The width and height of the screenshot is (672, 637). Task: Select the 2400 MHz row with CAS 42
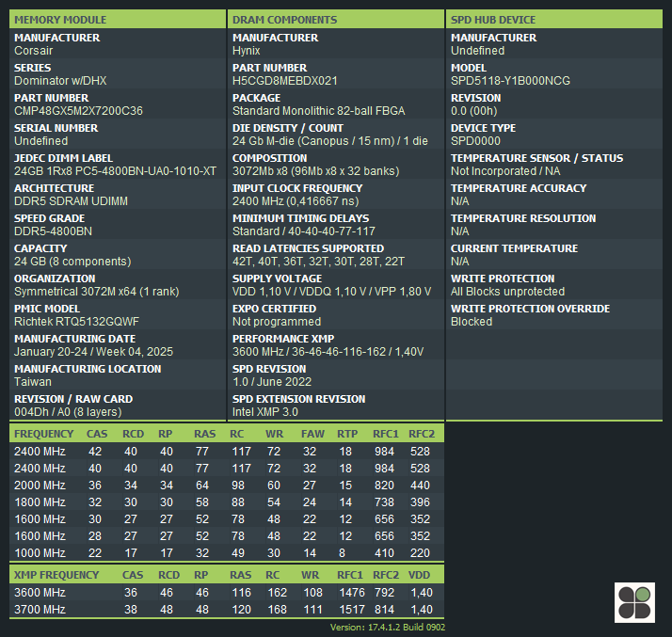pyautogui.click(x=227, y=452)
